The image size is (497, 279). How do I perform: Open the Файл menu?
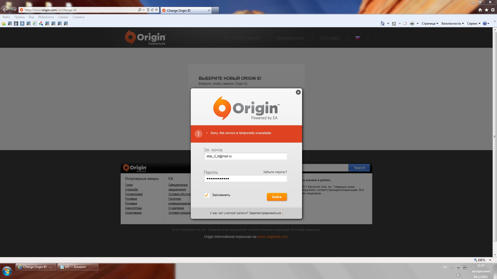click(x=6, y=17)
